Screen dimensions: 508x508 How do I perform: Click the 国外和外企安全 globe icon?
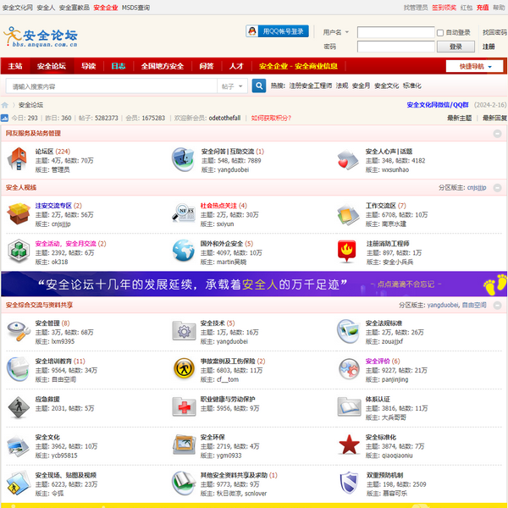tap(184, 250)
